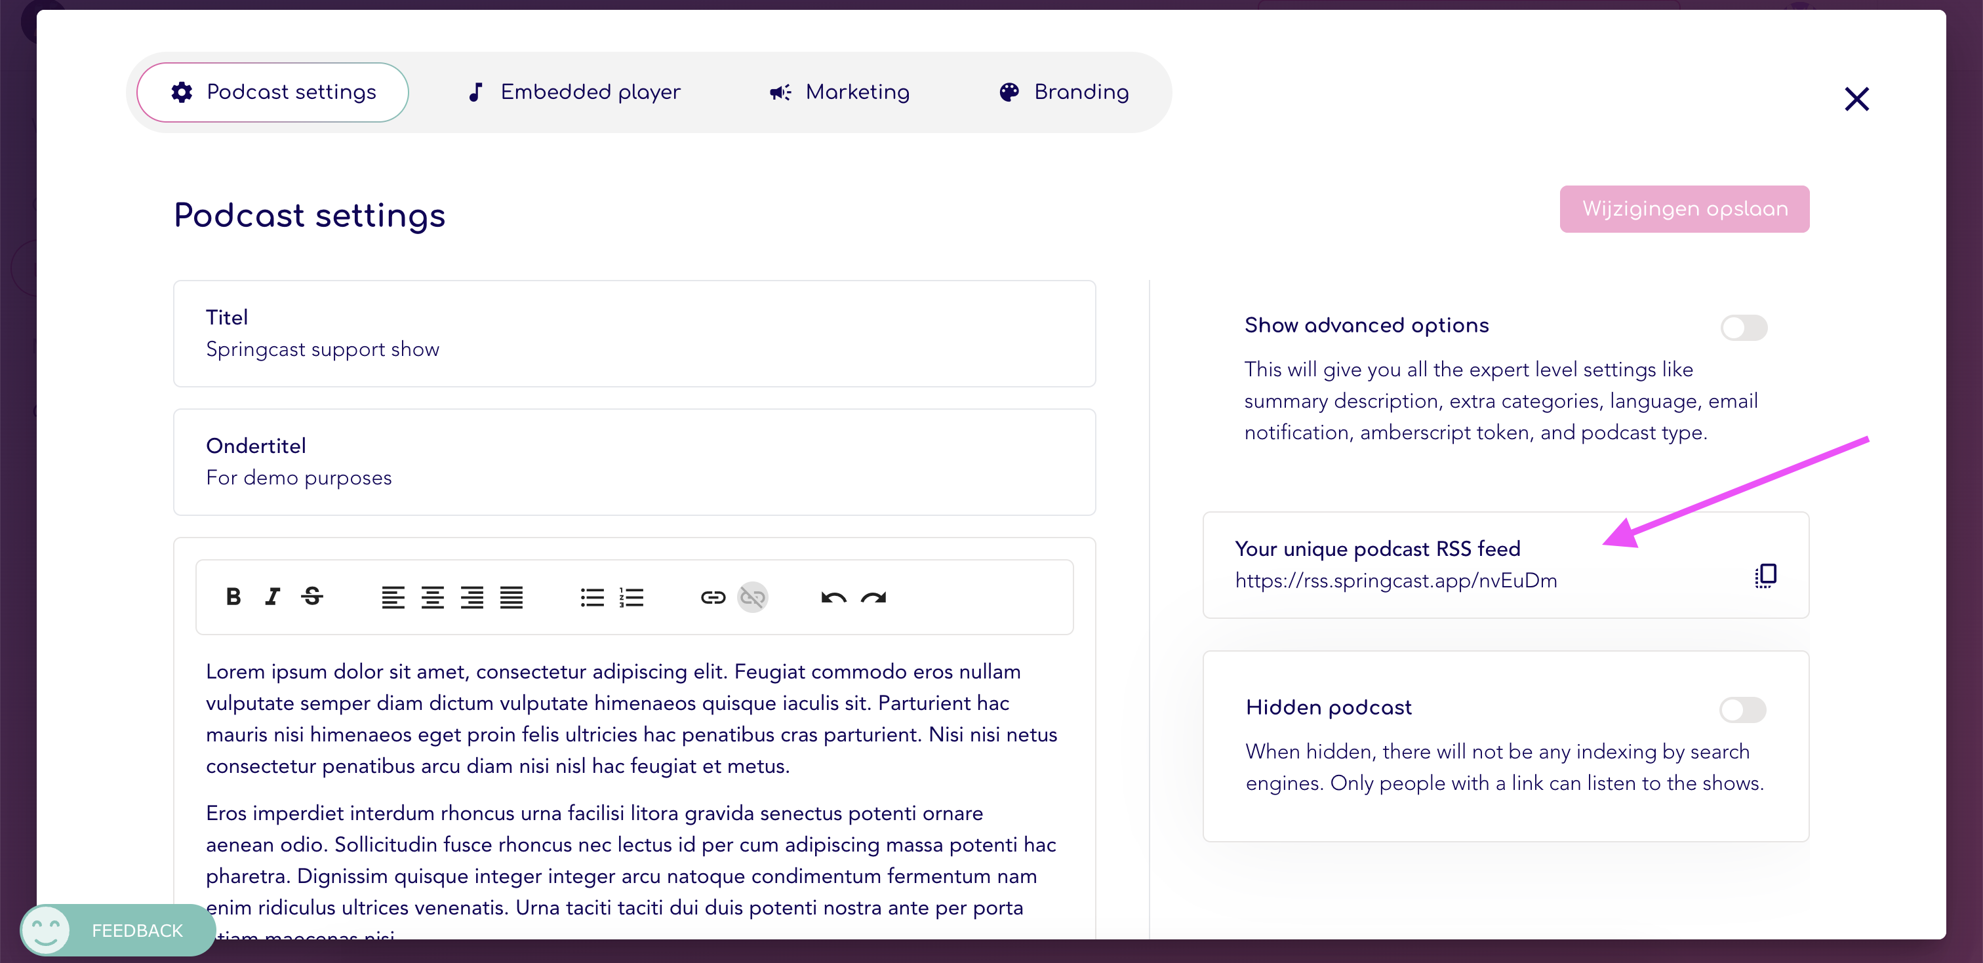
Task: Align text to the right
Action: tap(472, 597)
